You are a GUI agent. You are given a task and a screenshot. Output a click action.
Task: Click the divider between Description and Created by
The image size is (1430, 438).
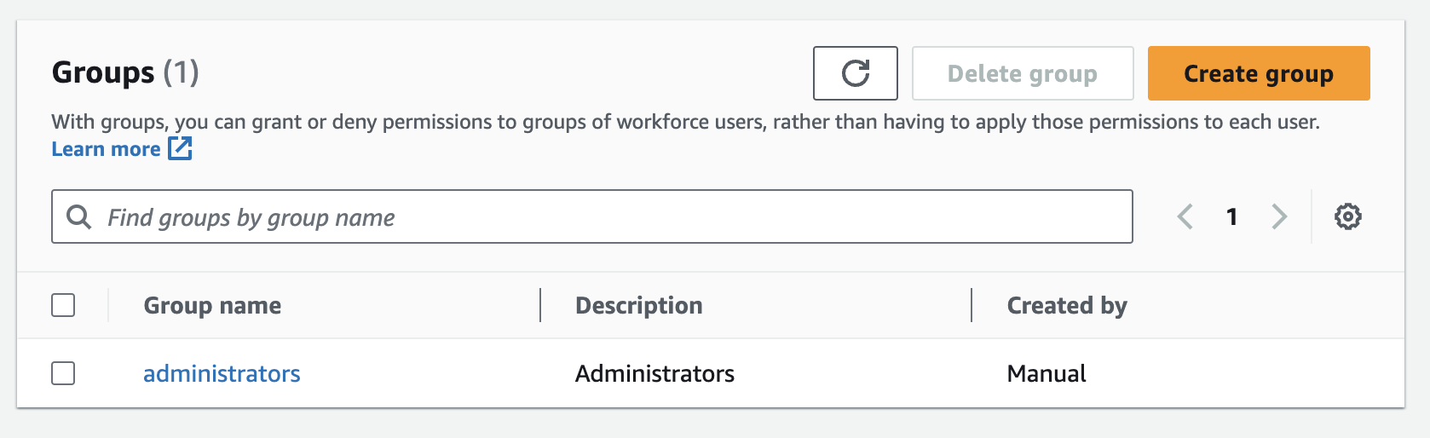pyautogui.click(x=972, y=305)
